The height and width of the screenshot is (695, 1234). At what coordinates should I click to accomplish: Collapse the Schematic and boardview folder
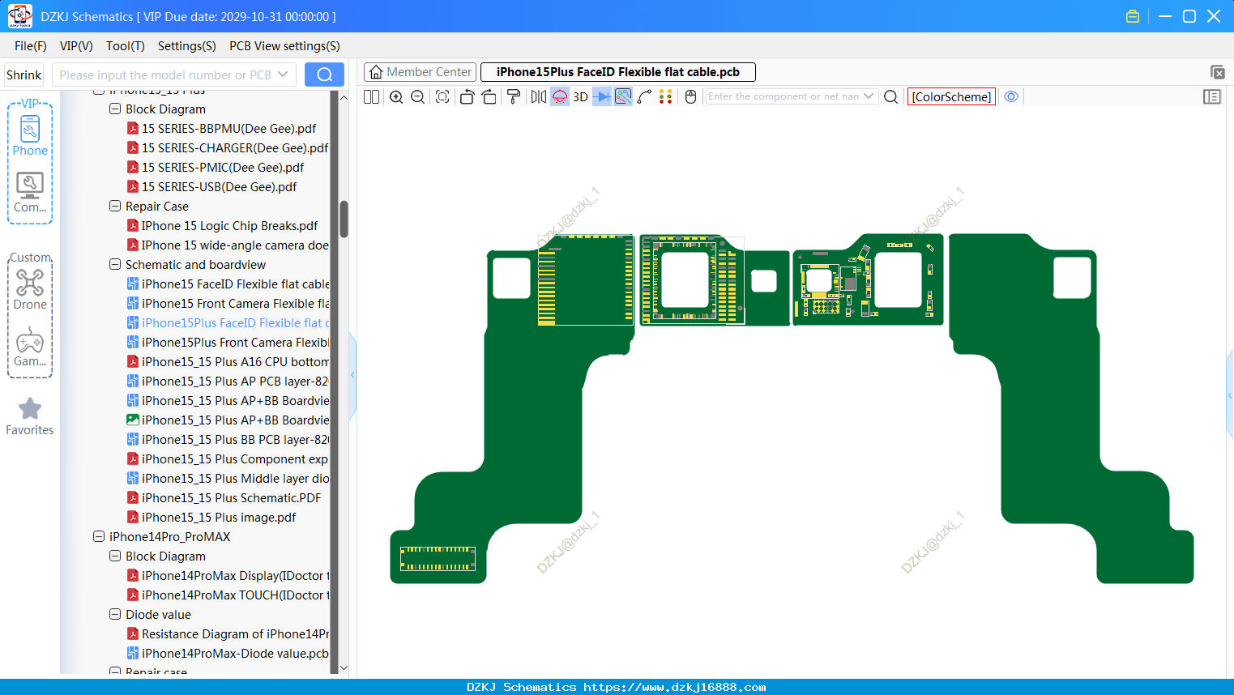(115, 264)
